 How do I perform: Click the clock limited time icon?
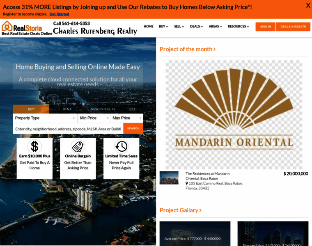[121, 146]
